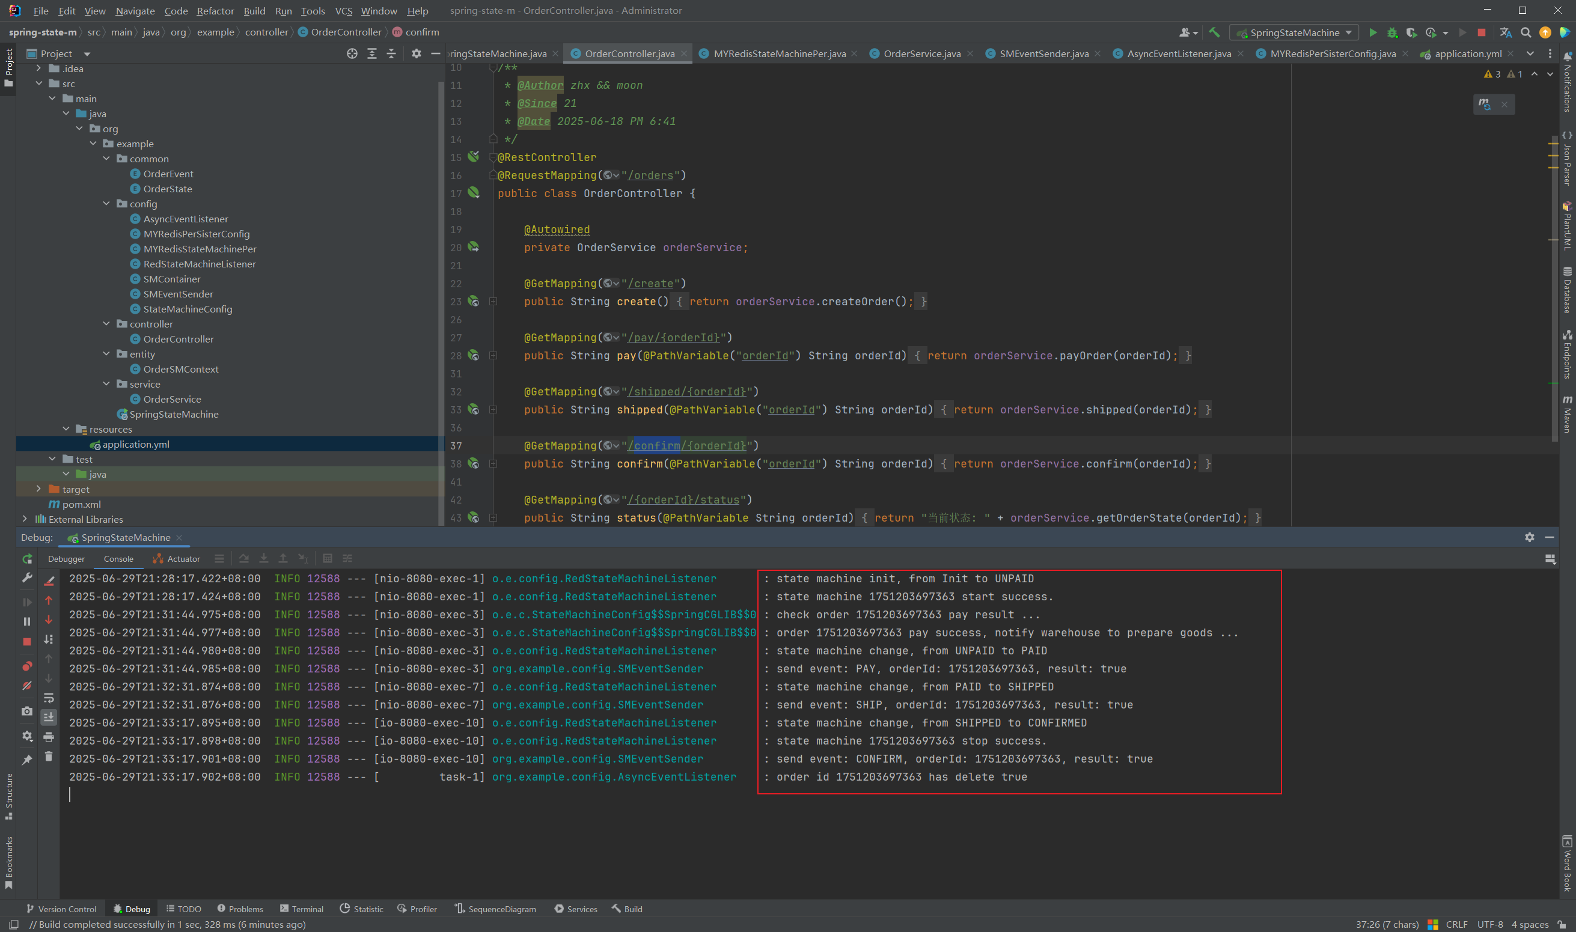Toggle the Project tool window side button

[9, 68]
